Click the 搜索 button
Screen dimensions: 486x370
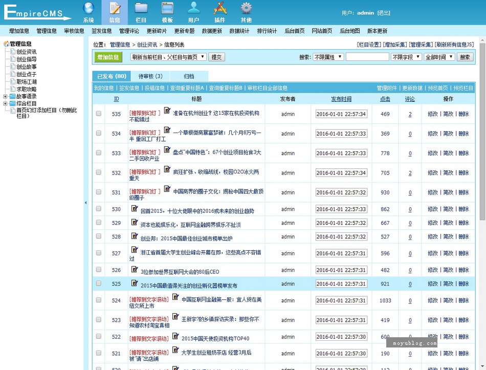click(465, 57)
